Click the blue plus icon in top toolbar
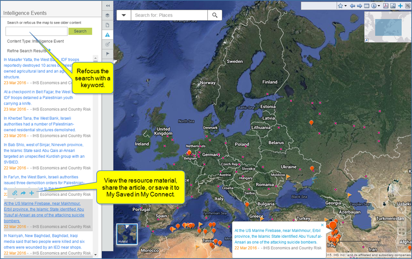This screenshot has width=412, height=259. (400, 6)
